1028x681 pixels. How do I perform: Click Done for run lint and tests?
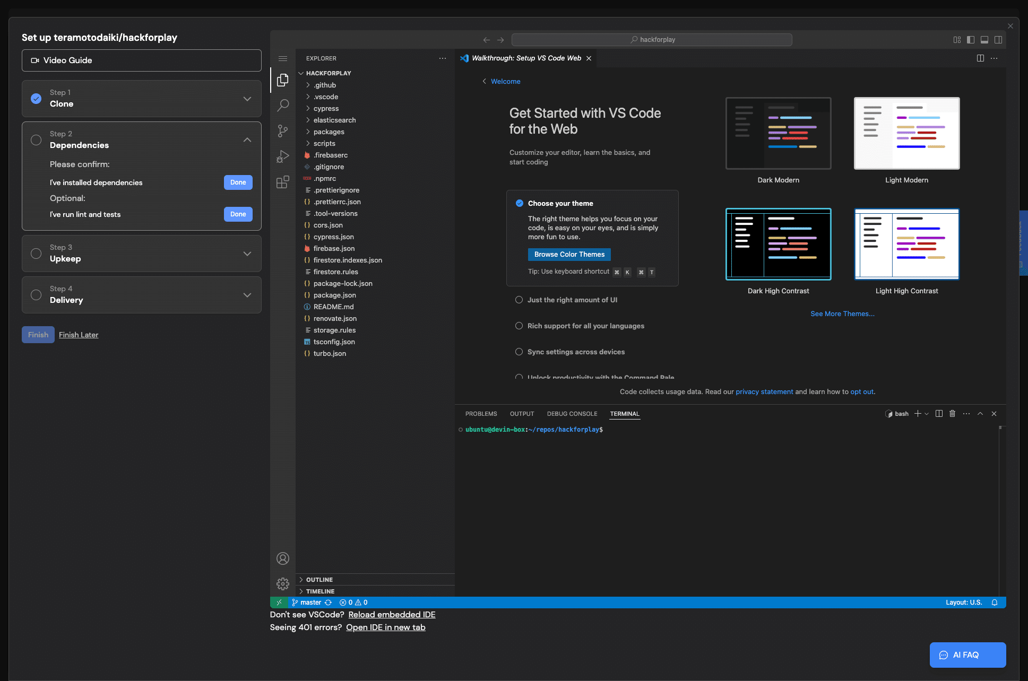pos(238,214)
